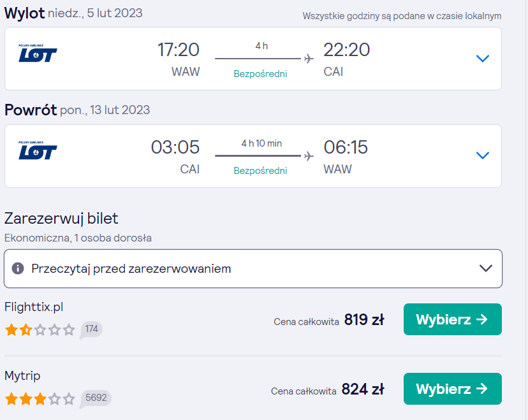
Task: Click the LOT airline logo on departure flight
Action: point(38,54)
